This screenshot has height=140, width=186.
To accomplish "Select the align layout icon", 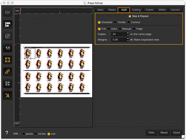I will (8, 25).
